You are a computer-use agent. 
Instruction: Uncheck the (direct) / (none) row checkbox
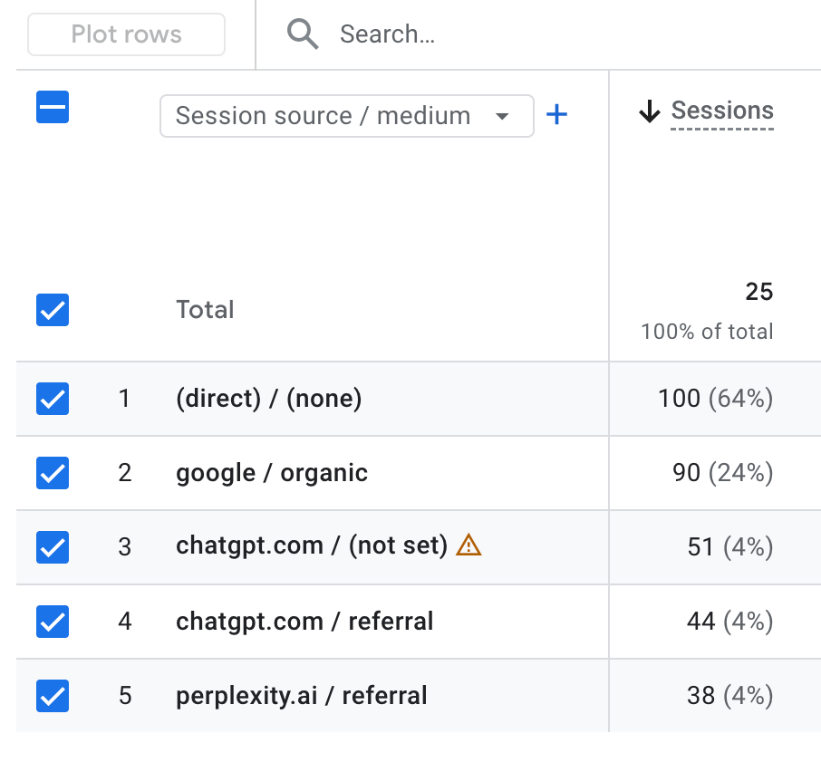[x=53, y=399]
